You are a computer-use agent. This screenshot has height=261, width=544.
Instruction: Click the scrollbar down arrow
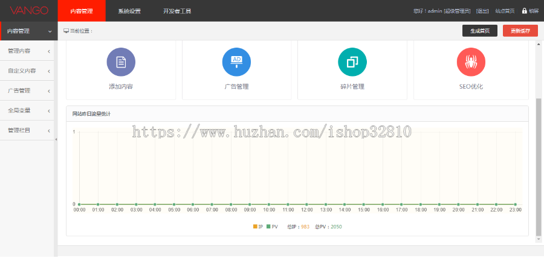[x=539, y=239]
